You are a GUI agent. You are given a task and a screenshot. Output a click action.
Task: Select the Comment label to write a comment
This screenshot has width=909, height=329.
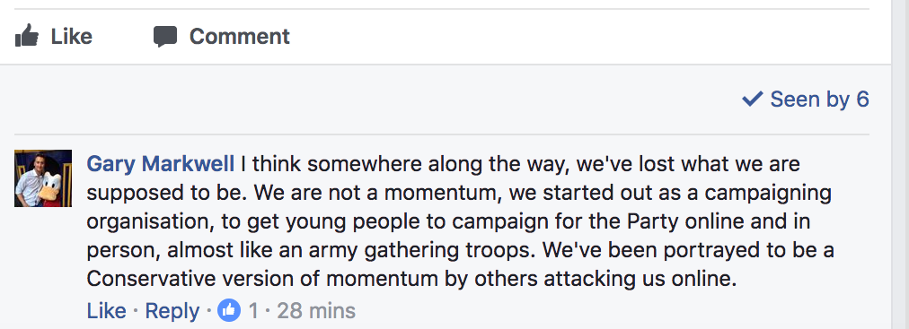tap(240, 37)
